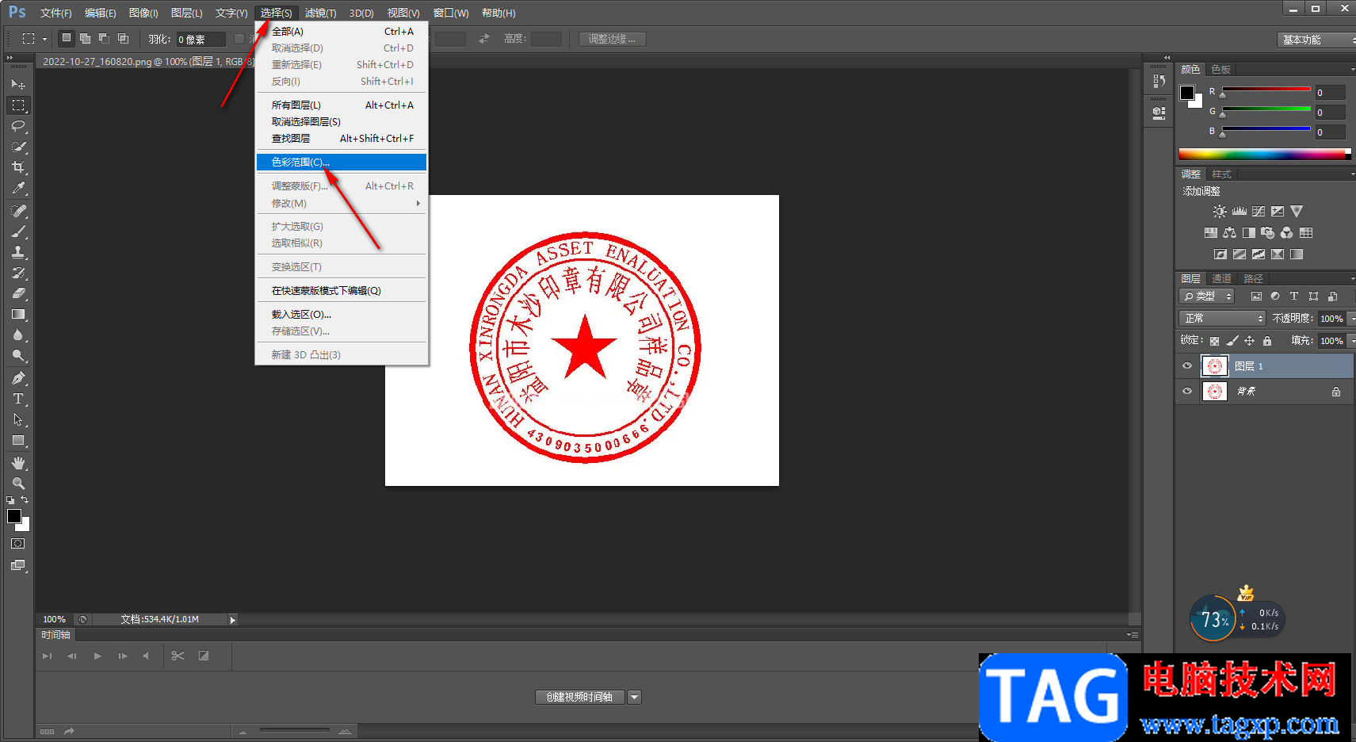This screenshot has width=1356, height=742.
Task: Select the Rectangular Marquee tool
Action: click(18, 105)
